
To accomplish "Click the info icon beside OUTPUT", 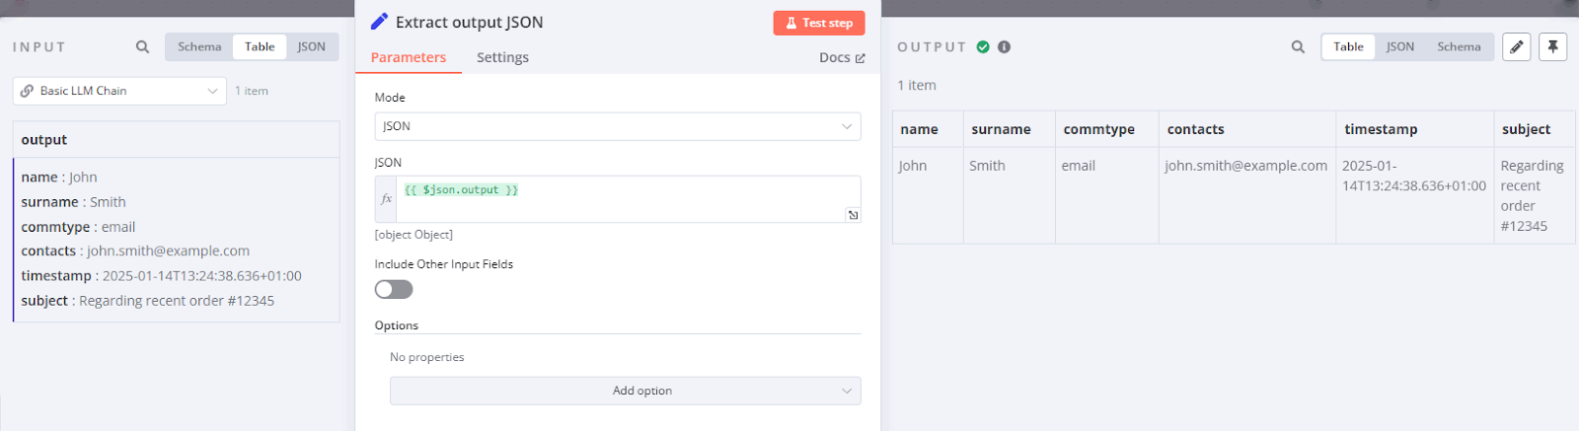I will click(x=1004, y=46).
